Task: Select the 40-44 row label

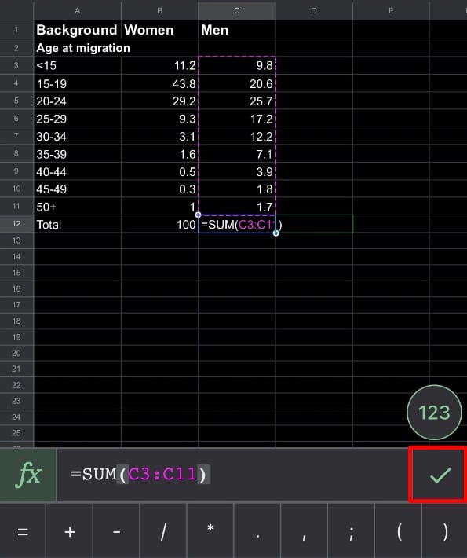Action: [78, 171]
